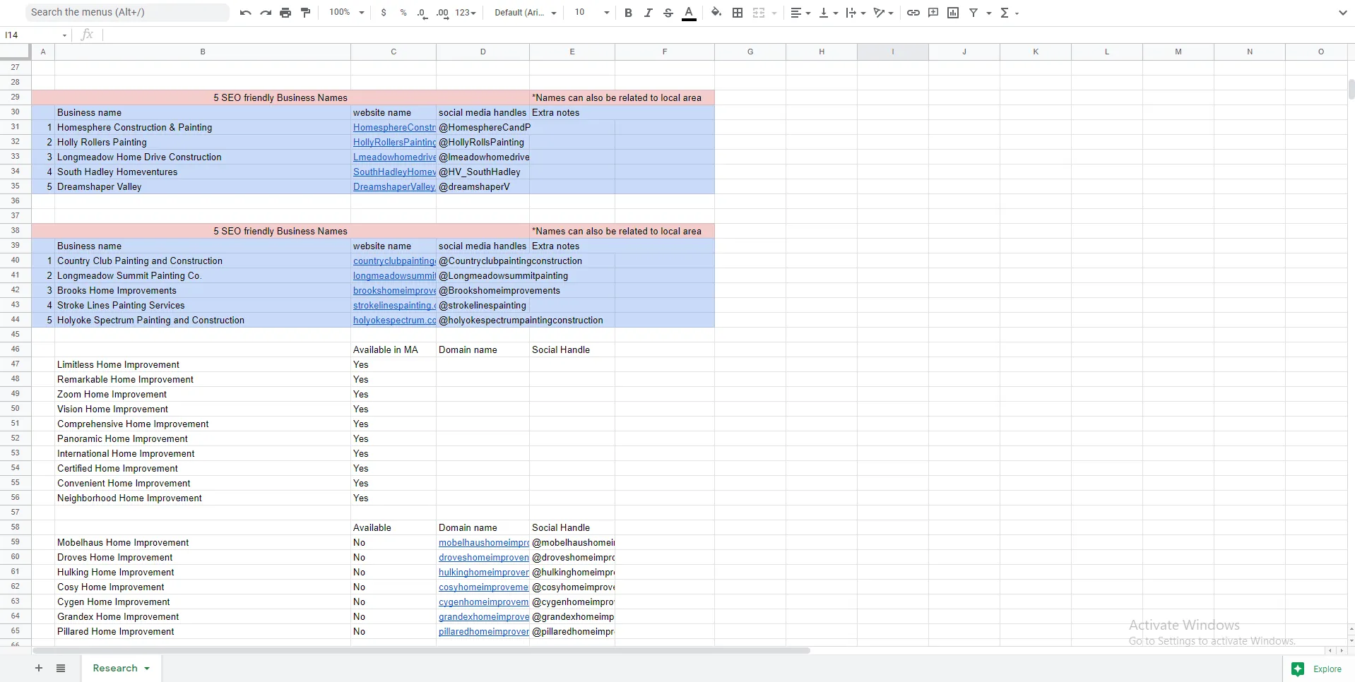Open text wrapping options
The width and height of the screenshot is (1355, 682).
point(856,13)
